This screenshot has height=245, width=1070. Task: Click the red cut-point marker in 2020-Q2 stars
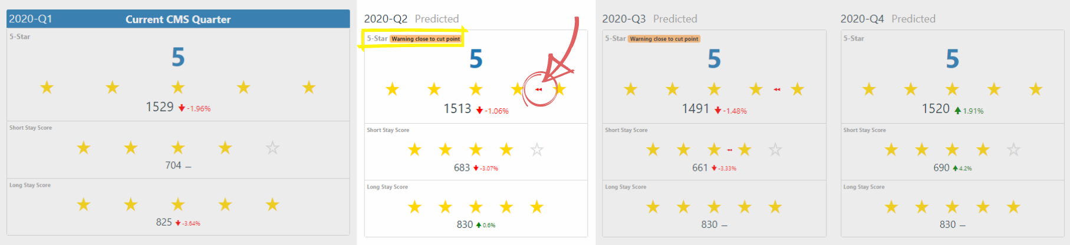click(538, 90)
